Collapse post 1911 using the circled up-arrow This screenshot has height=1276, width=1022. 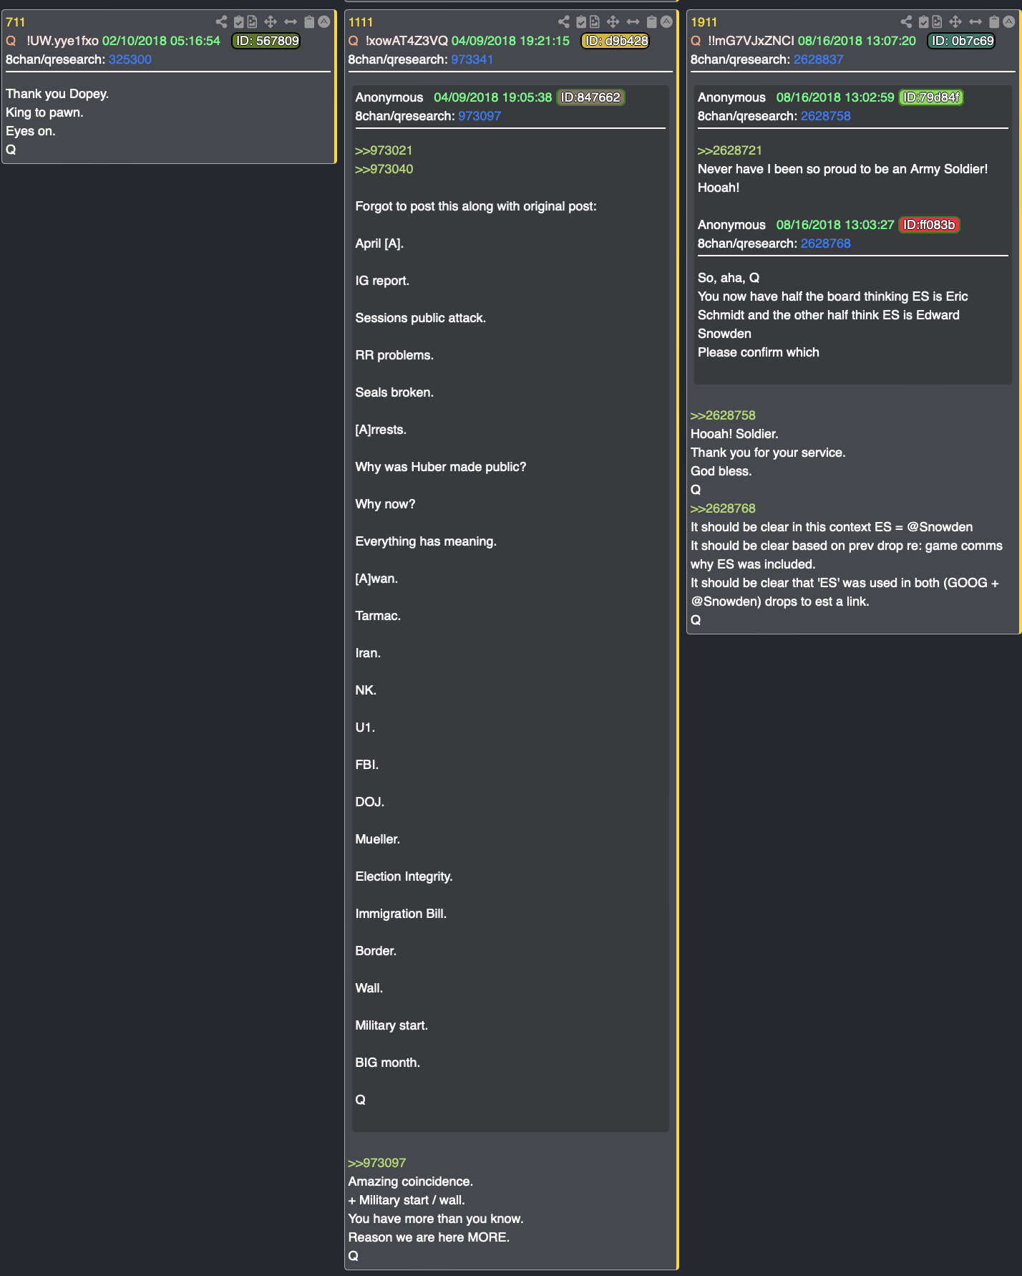point(1009,22)
